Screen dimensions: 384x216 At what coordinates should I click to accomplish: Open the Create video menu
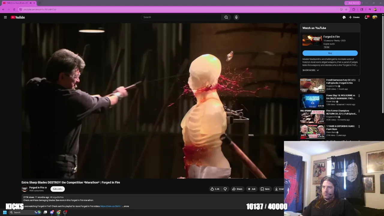(354, 17)
